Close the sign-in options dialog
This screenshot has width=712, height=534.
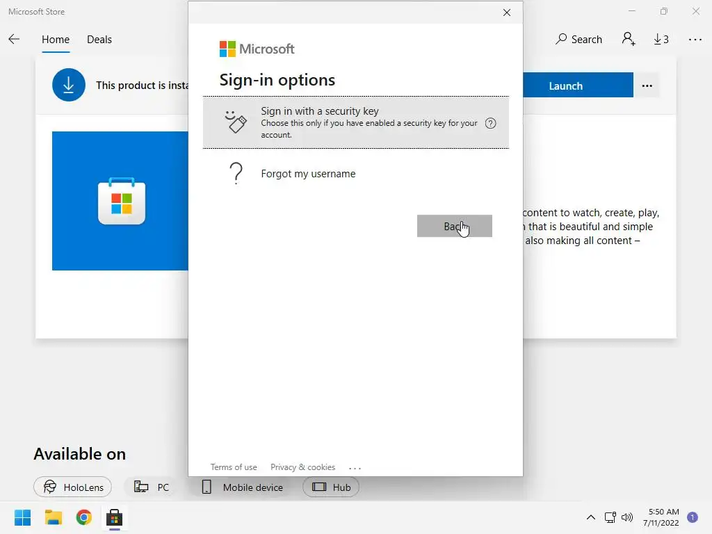coord(507,13)
